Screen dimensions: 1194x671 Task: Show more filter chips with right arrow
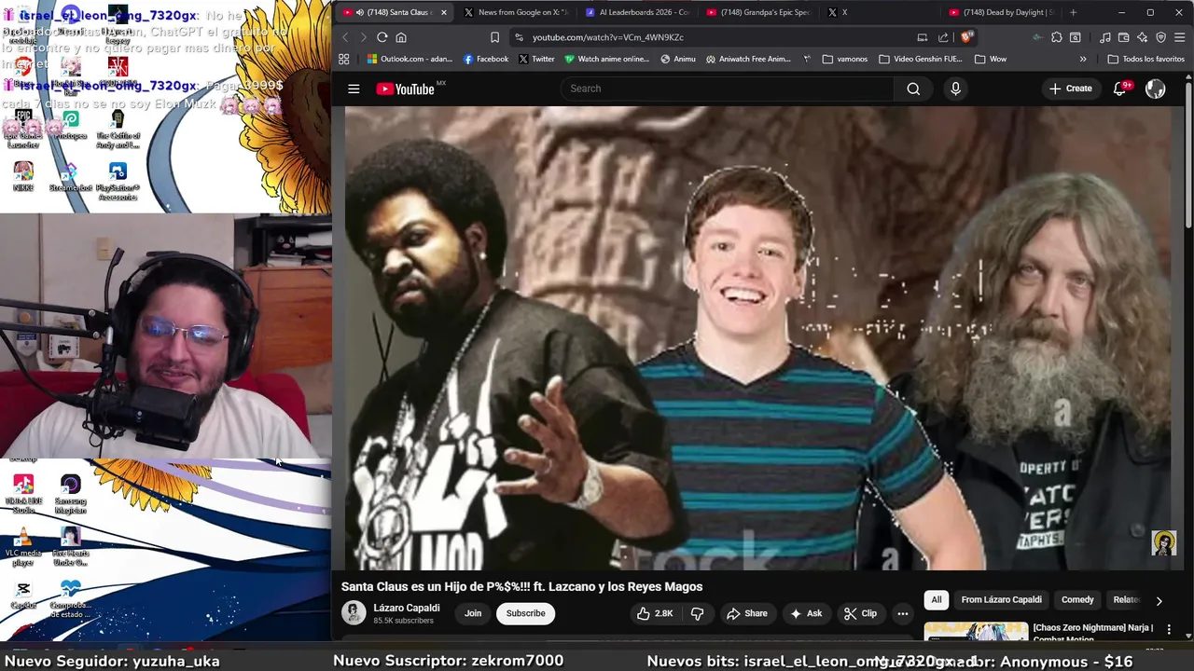[x=1159, y=601]
